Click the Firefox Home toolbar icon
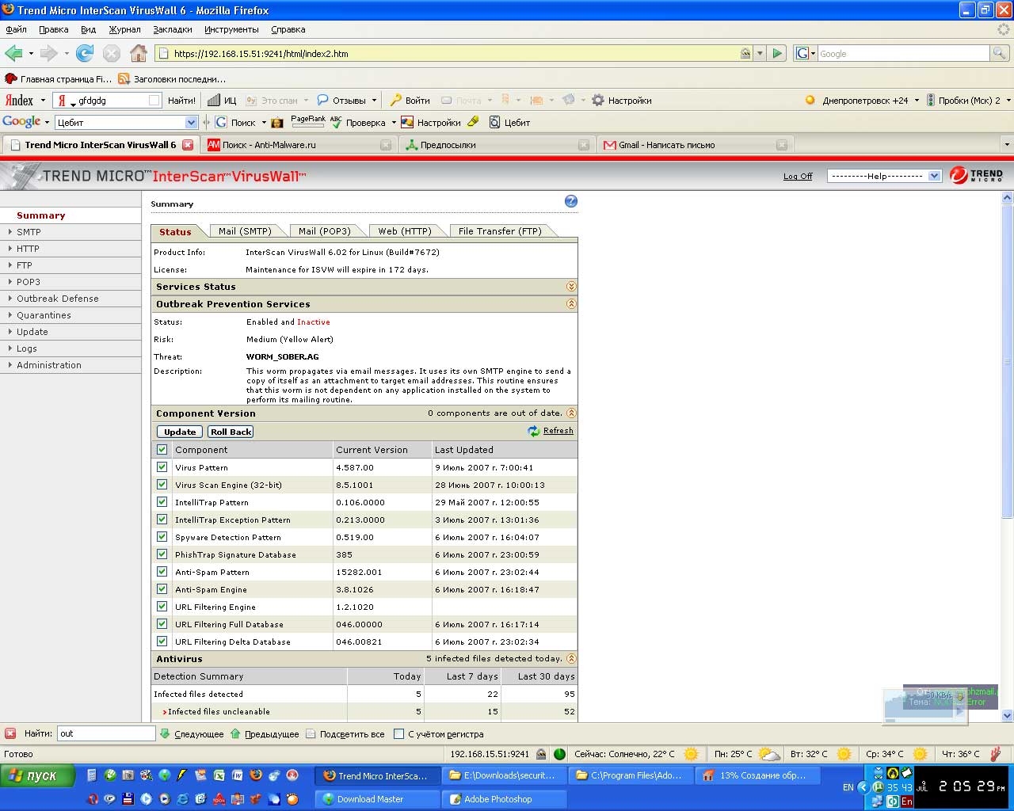The image size is (1014, 811). click(138, 53)
